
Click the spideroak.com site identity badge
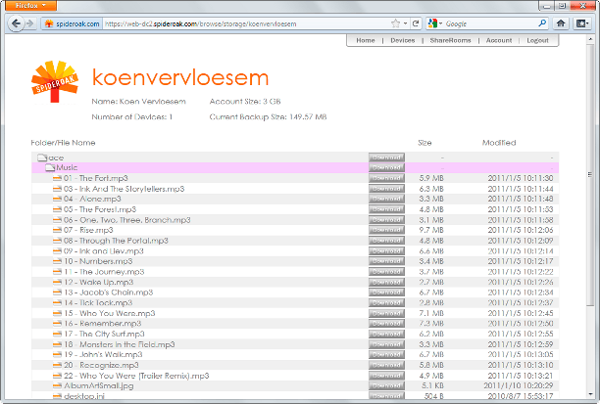click(x=72, y=23)
